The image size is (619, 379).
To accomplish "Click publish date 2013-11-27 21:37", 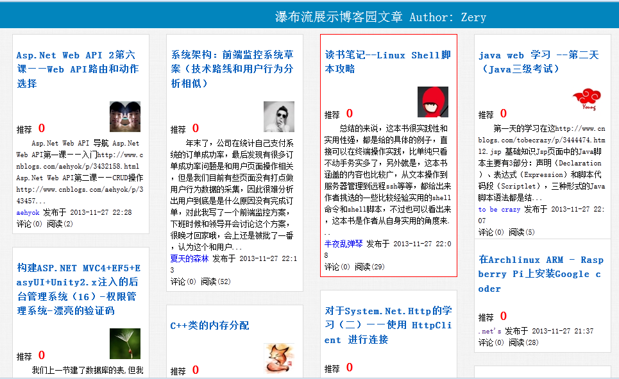I will click(x=563, y=332).
